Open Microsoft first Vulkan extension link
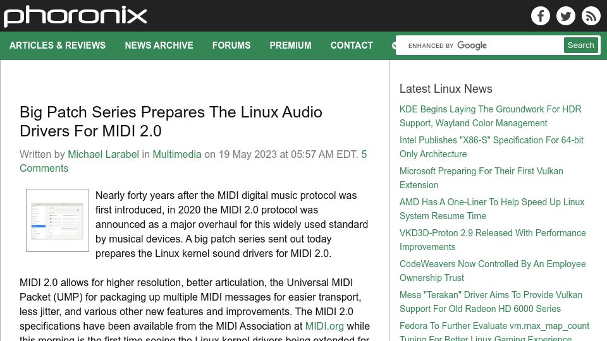This screenshot has height=341, width=607. click(481, 178)
